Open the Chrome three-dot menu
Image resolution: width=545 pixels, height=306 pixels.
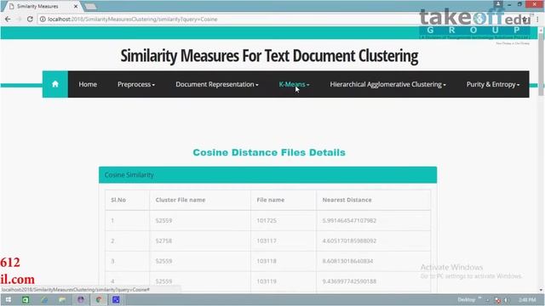point(537,20)
